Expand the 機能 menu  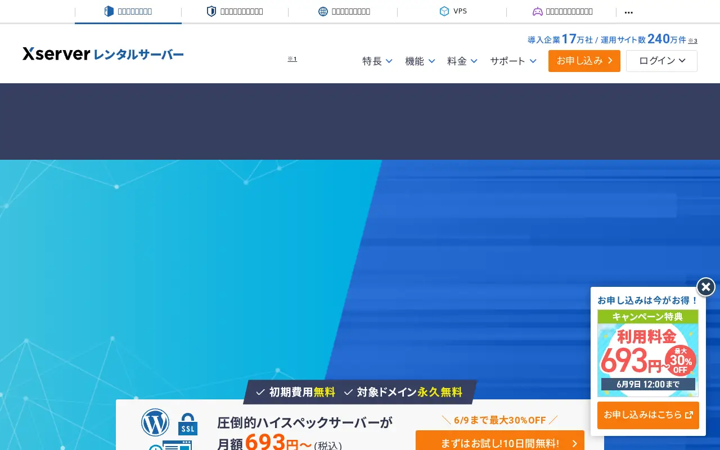(420, 61)
